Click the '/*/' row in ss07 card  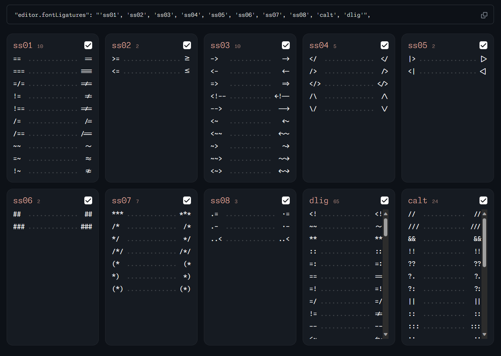(152, 252)
